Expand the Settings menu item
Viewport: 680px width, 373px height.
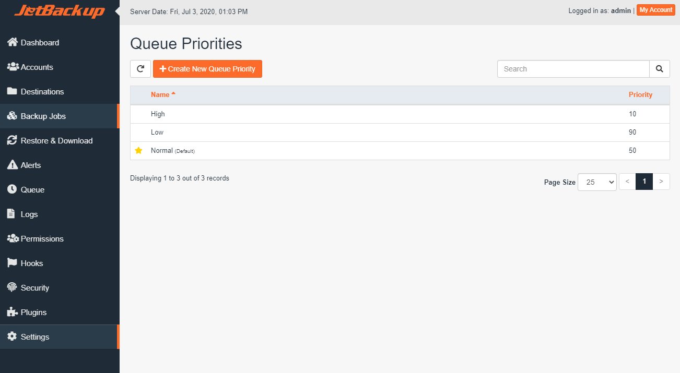(35, 336)
